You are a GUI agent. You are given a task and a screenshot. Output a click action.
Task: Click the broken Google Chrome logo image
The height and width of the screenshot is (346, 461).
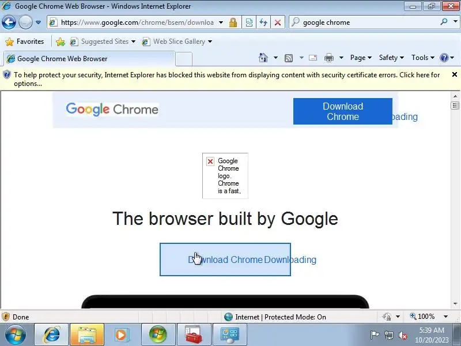click(225, 176)
